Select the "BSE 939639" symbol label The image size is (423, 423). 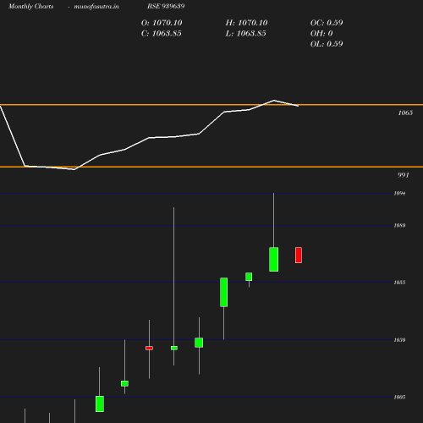coord(166,6)
